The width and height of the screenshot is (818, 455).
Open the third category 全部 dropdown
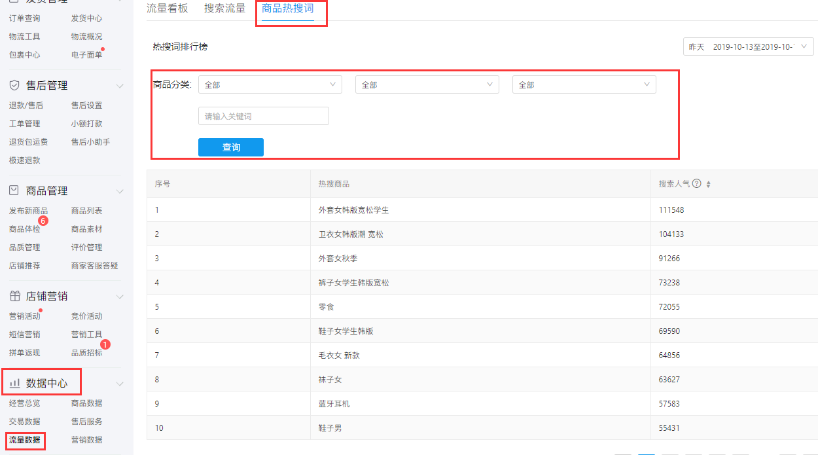pyautogui.click(x=584, y=84)
